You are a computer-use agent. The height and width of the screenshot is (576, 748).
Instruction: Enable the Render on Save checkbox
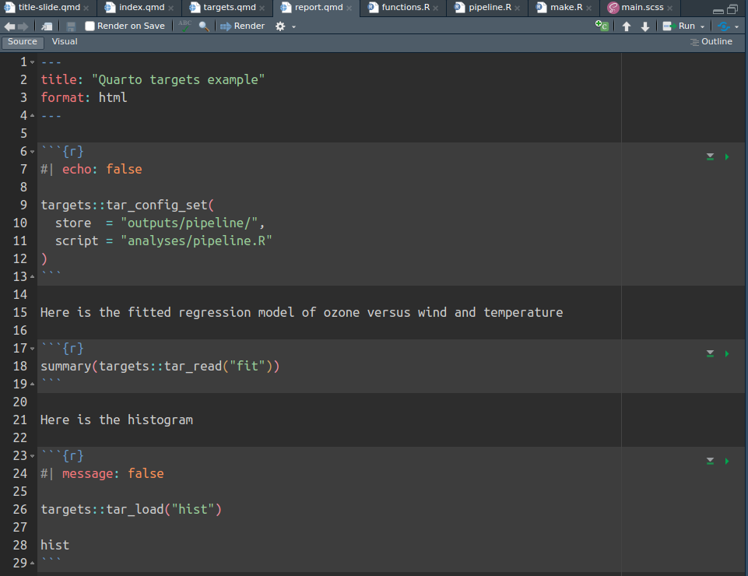90,26
